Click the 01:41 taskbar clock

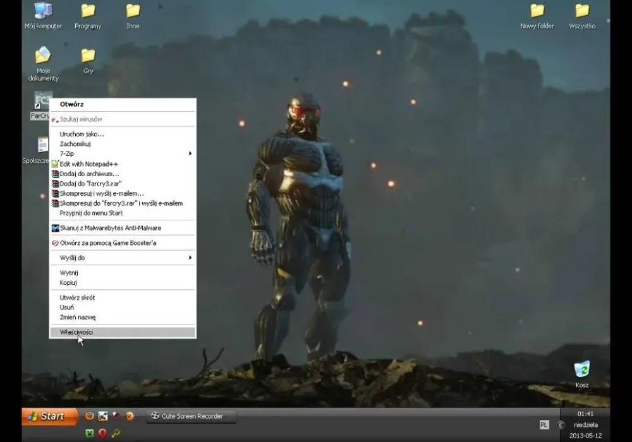pos(585,414)
